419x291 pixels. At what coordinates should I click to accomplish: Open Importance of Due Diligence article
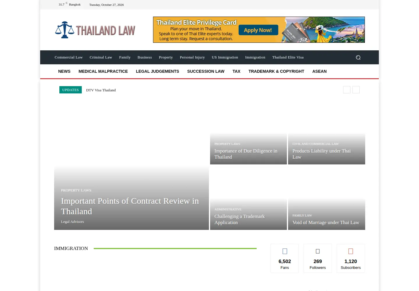click(x=246, y=154)
